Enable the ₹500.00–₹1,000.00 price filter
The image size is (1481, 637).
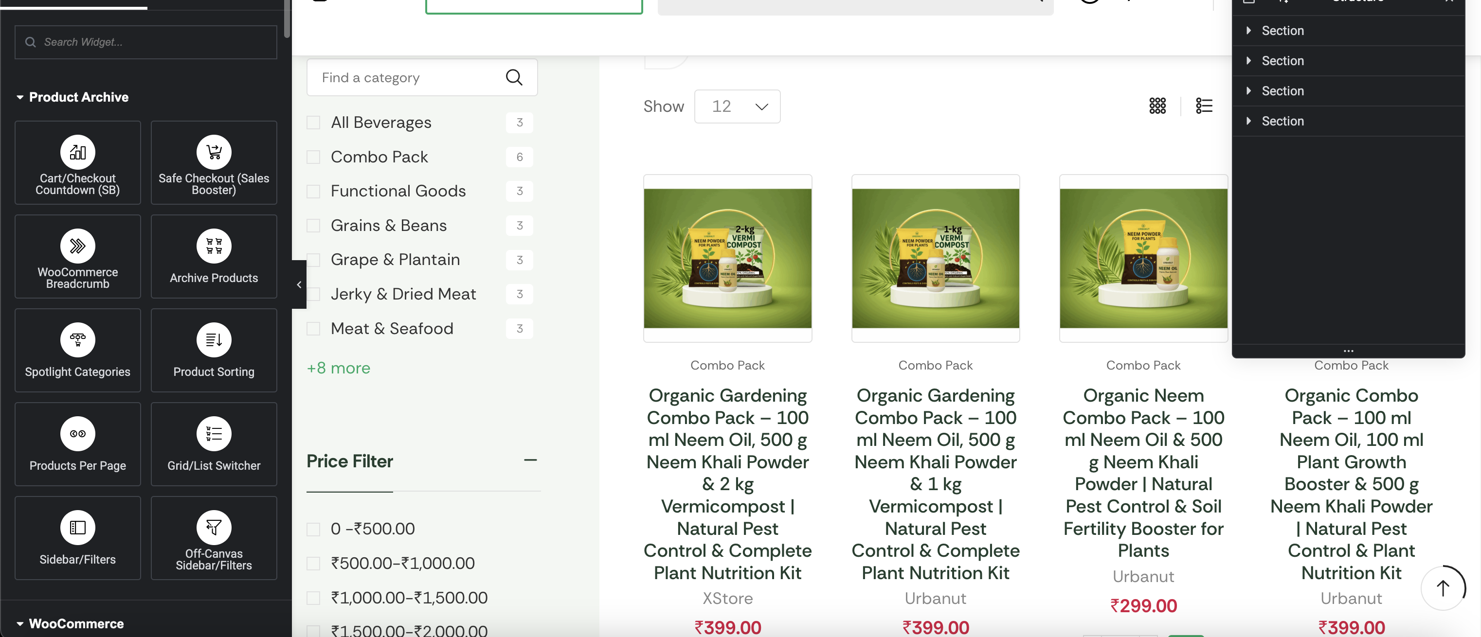tap(313, 564)
